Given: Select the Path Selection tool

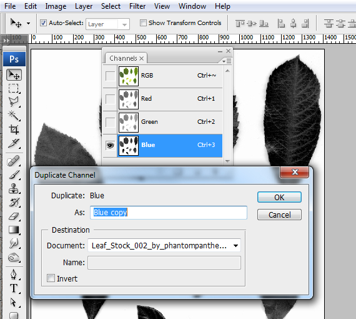Looking at the screenshot, I should [x=14, y=302].
